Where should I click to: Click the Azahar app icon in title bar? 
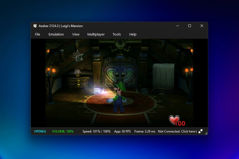coord(35,26)
